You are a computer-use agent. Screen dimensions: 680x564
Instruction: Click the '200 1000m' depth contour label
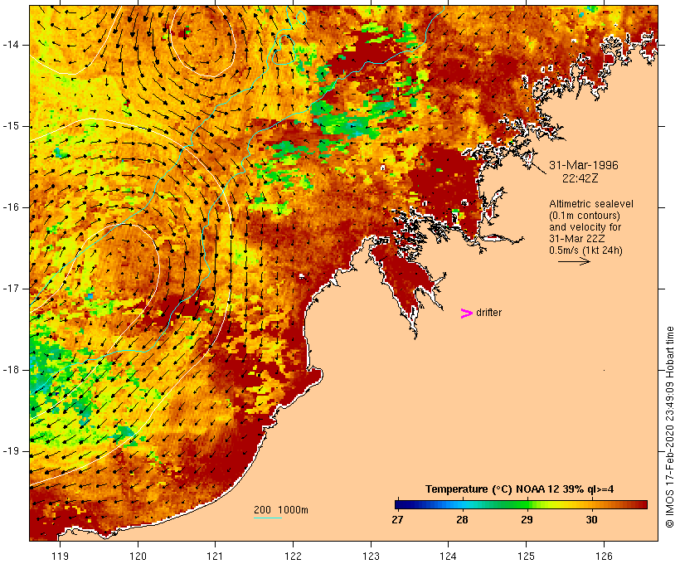pyautogui.click(x=281, y=510)
